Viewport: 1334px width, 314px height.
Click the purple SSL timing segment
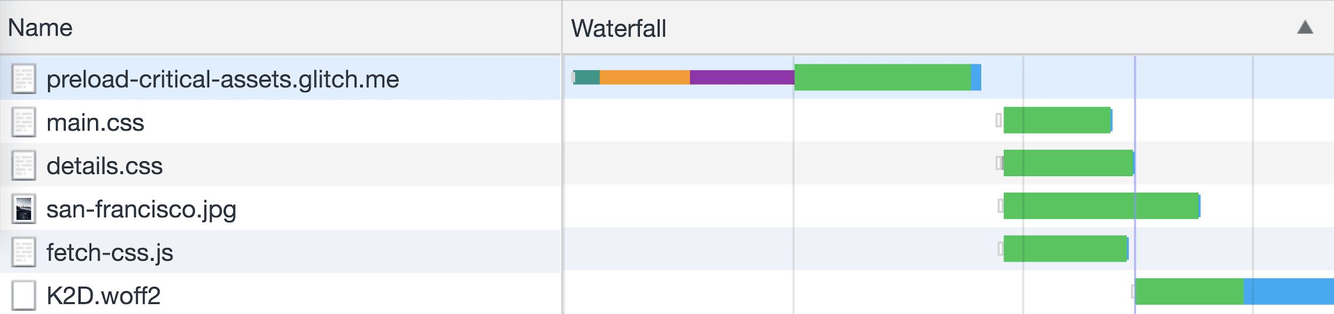point(742,78)
